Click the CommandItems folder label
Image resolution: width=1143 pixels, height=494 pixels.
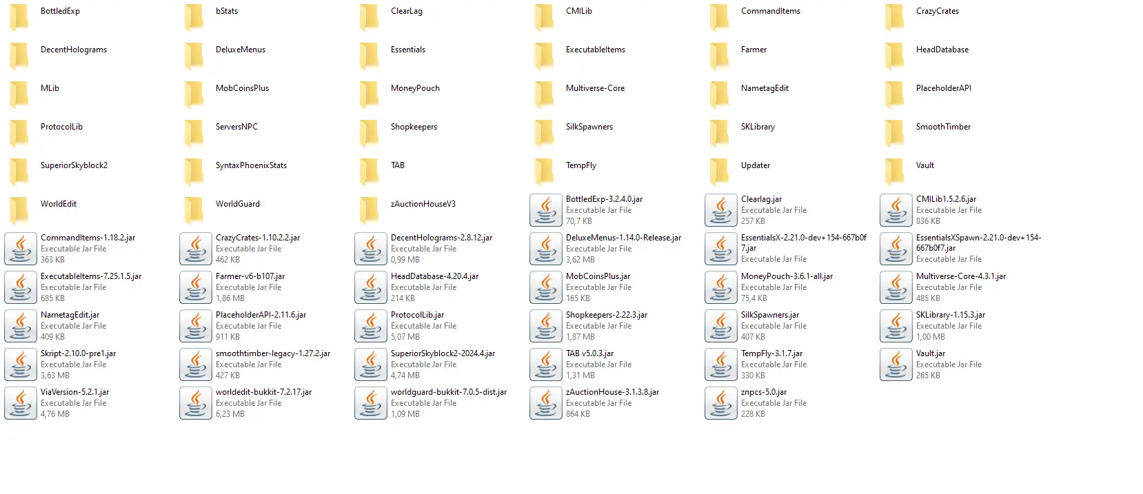pos(771,11)
